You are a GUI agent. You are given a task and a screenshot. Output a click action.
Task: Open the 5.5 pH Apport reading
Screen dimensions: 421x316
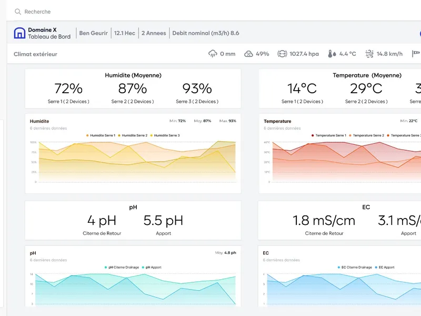[163, 225]
